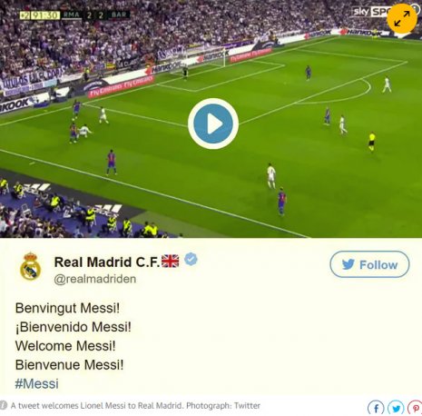
Task: Select the 'Welcome Messi!' tweet line
Action: coord(65,346)
